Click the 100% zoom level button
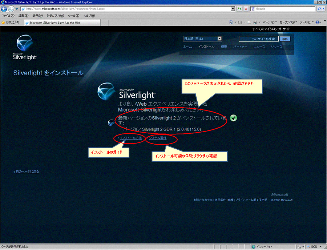 (x=312, y=247)
